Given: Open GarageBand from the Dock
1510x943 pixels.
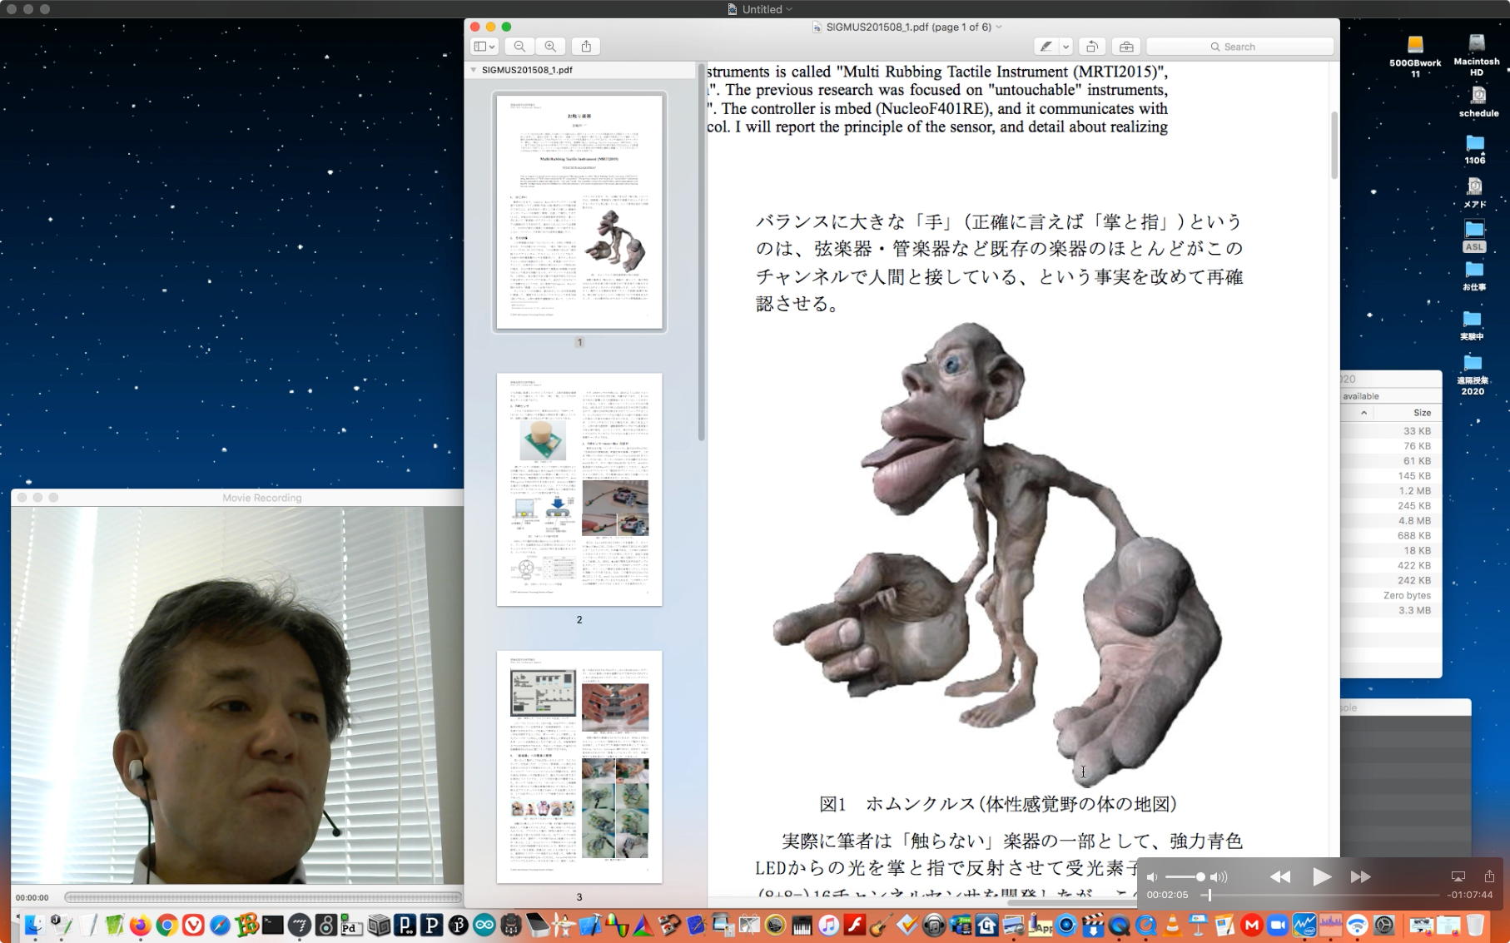Looking at the screenshot, I should click(x=881, y=925).
